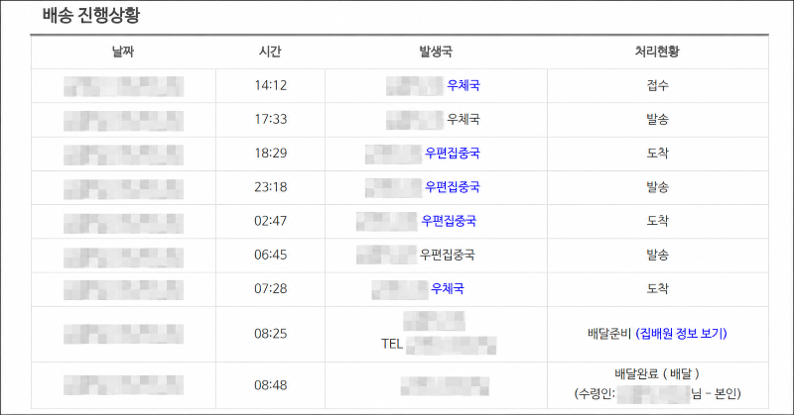Click the plain 우편집중국 text in the 06:45 row
Image resolution: width=794 pixels, height=415 pixels.
(x=448, y=255)
